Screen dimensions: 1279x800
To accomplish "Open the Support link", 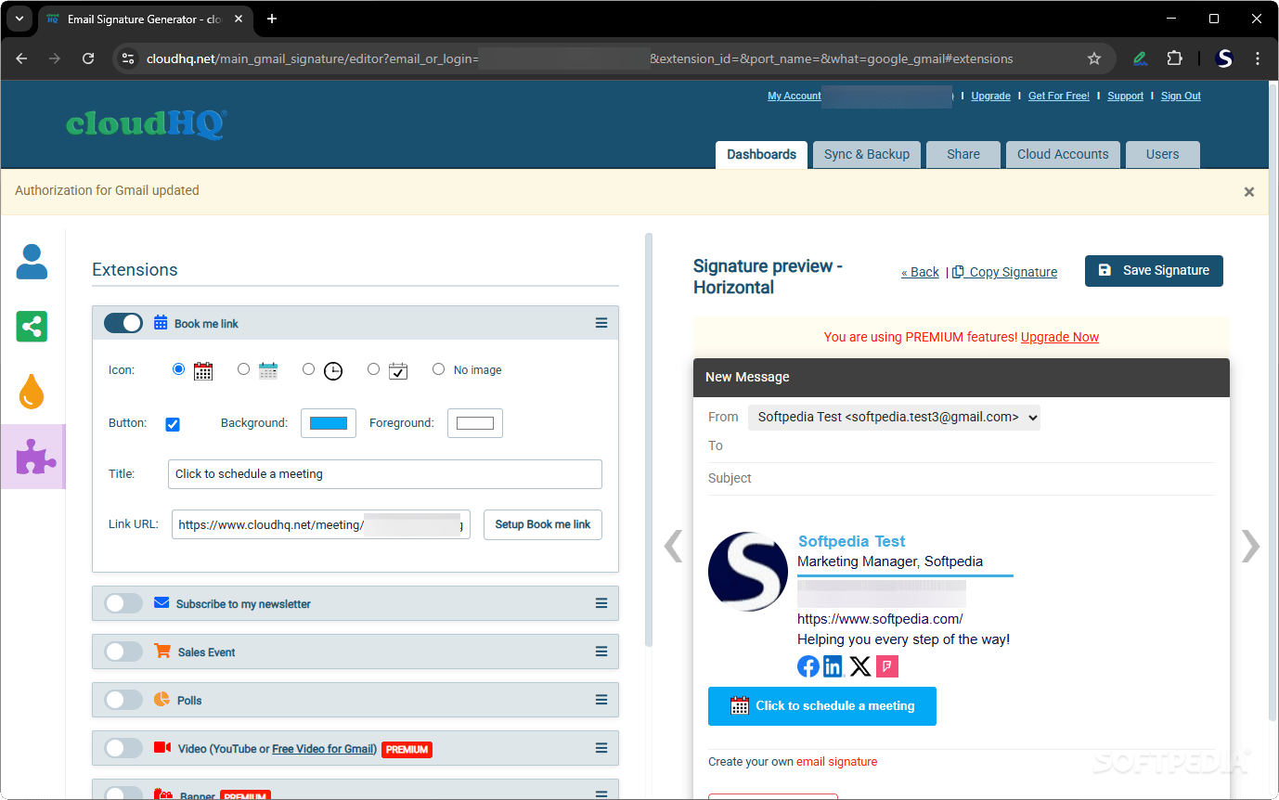I will click(x=1125, y=96).
